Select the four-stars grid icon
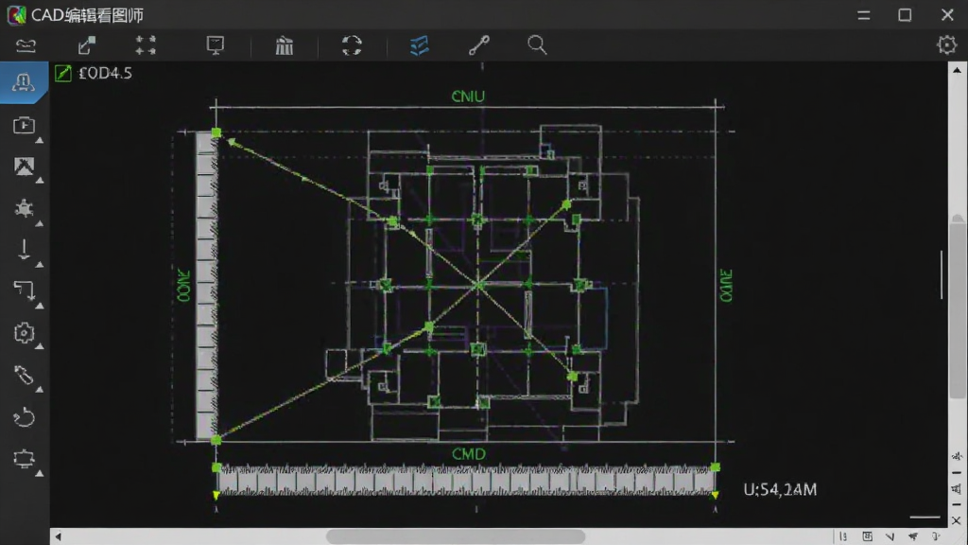Image resolution: width=968 pixels, height=545 pixels. click(146, 45)
